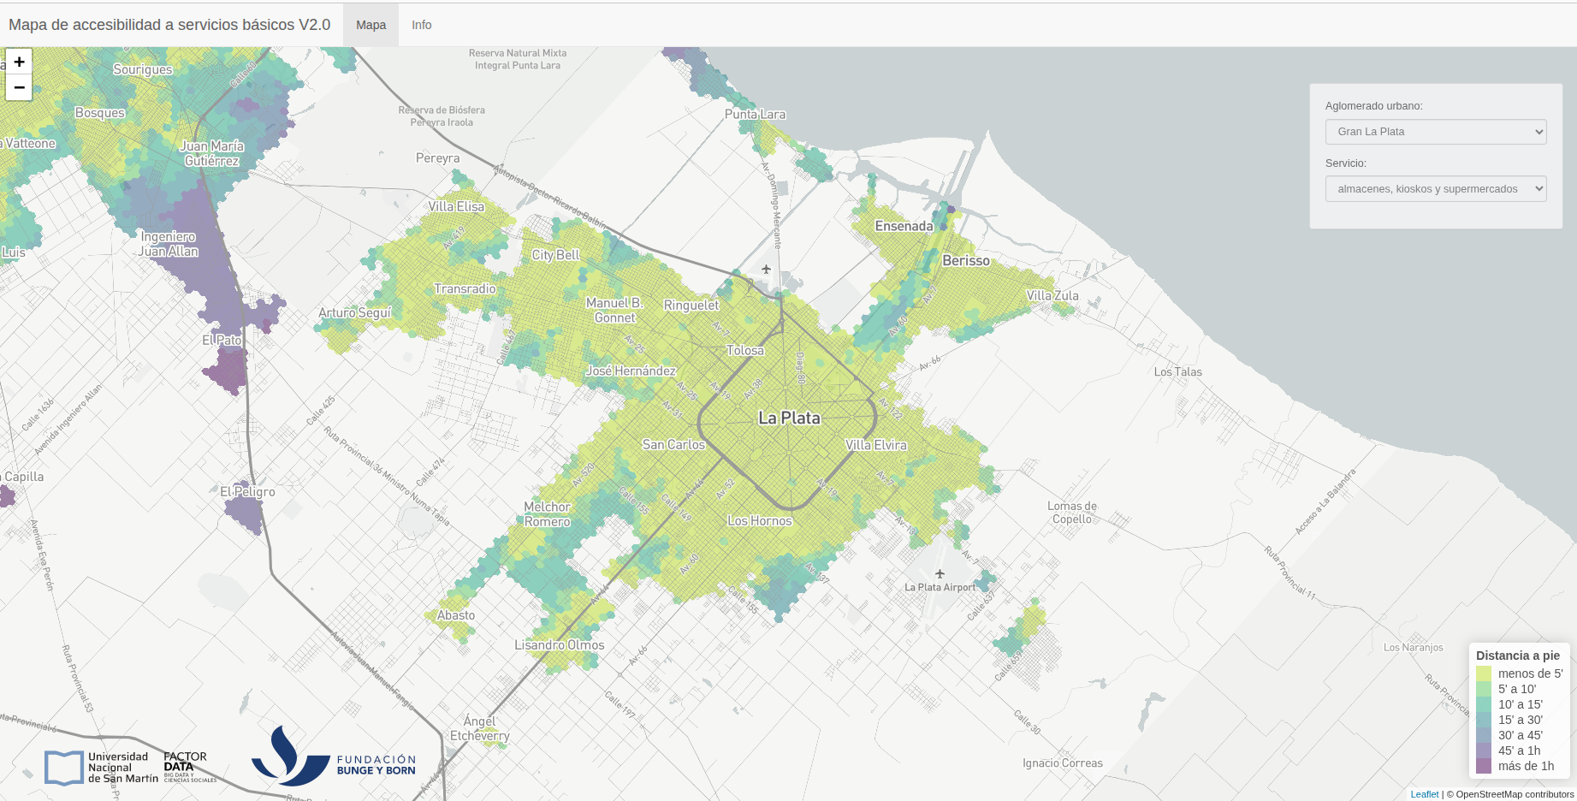
Task: Click the La Plata label on the map
Action: pos(788,418)
